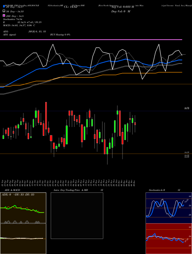The image size is (192, 254).
Task: Click the 'Day Vol: 0 M' label
Action: (121, 11)
